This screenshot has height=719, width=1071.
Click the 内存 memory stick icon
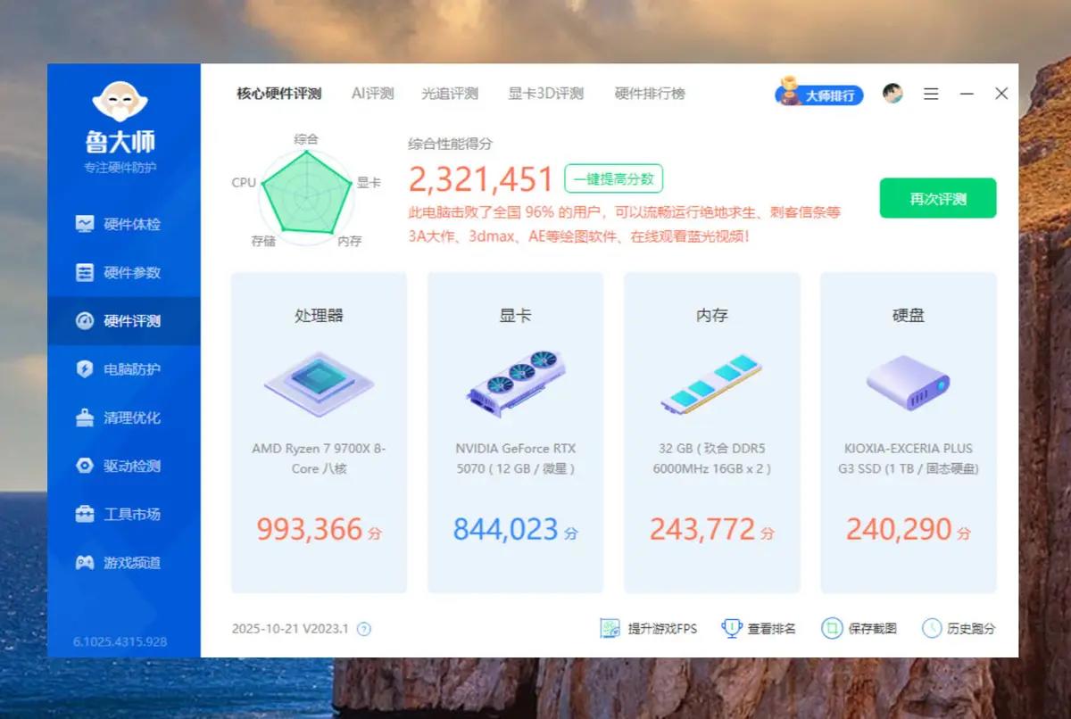pos(711,384)
